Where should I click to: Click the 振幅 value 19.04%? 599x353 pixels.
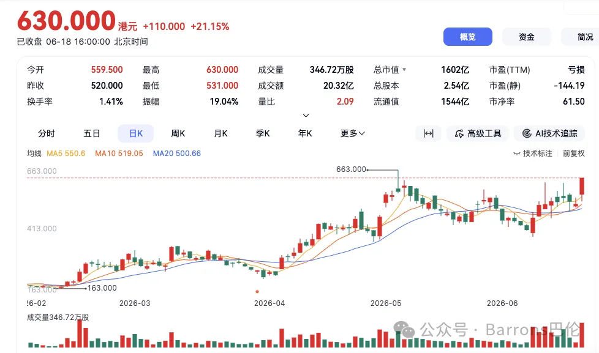(x=224, y=102)
